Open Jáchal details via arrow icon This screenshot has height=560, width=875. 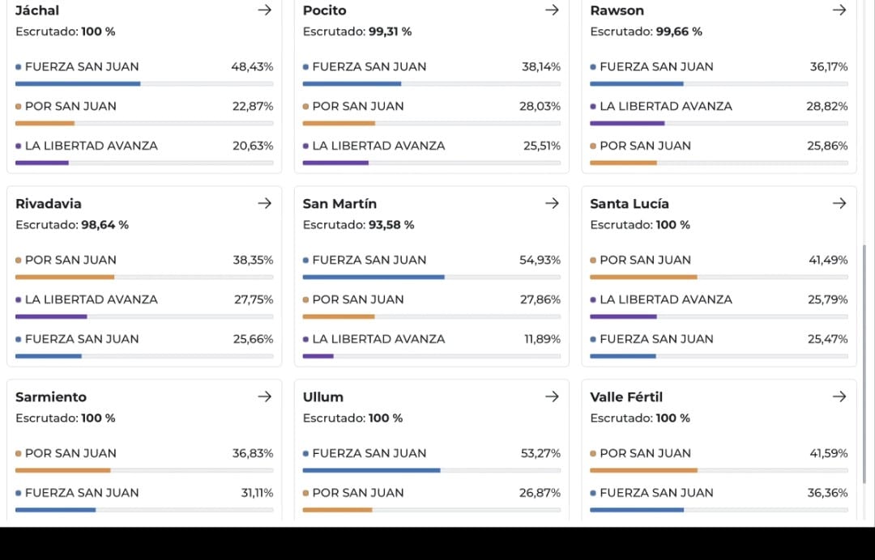coord(264,10)
